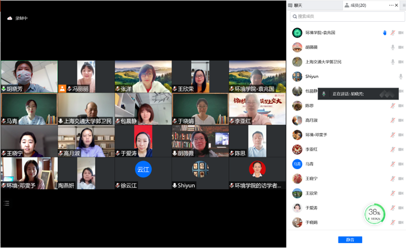Toggle muted microphone for 王晓宁 in list
Screen dimensions: 406x248
[393, 178]
